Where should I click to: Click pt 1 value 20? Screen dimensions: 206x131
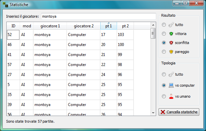pos(108,45)
